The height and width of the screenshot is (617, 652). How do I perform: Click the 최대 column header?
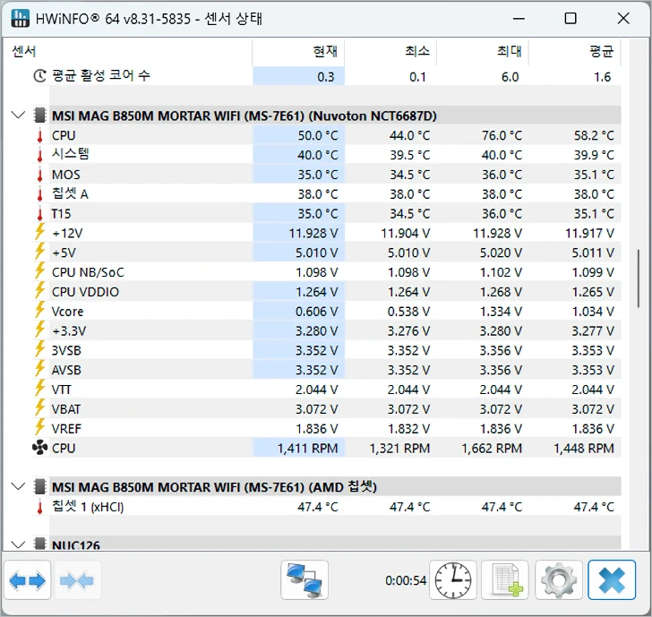pyautogui.click(x=483, y=51)
